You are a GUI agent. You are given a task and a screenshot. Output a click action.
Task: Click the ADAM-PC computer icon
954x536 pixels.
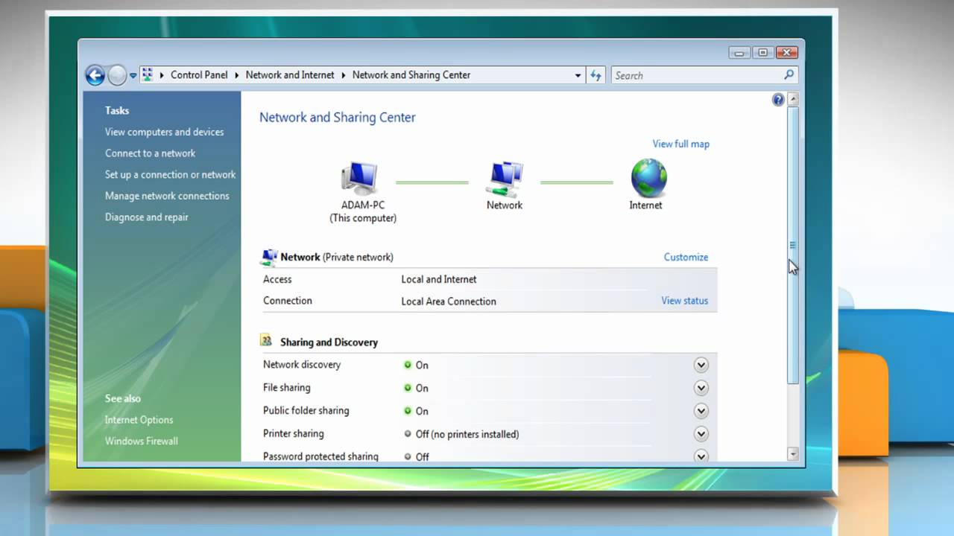coord(359,179)
